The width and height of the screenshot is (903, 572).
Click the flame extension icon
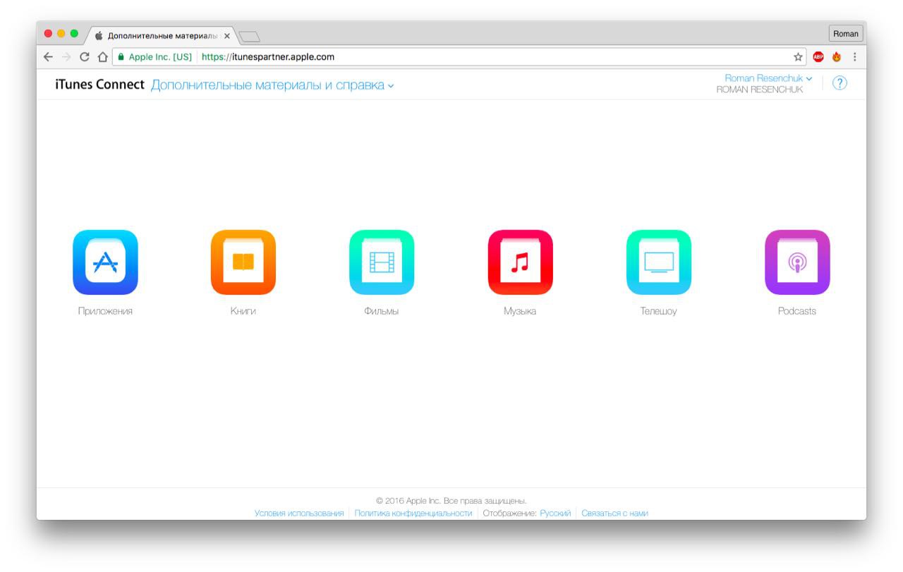(837, 57)
